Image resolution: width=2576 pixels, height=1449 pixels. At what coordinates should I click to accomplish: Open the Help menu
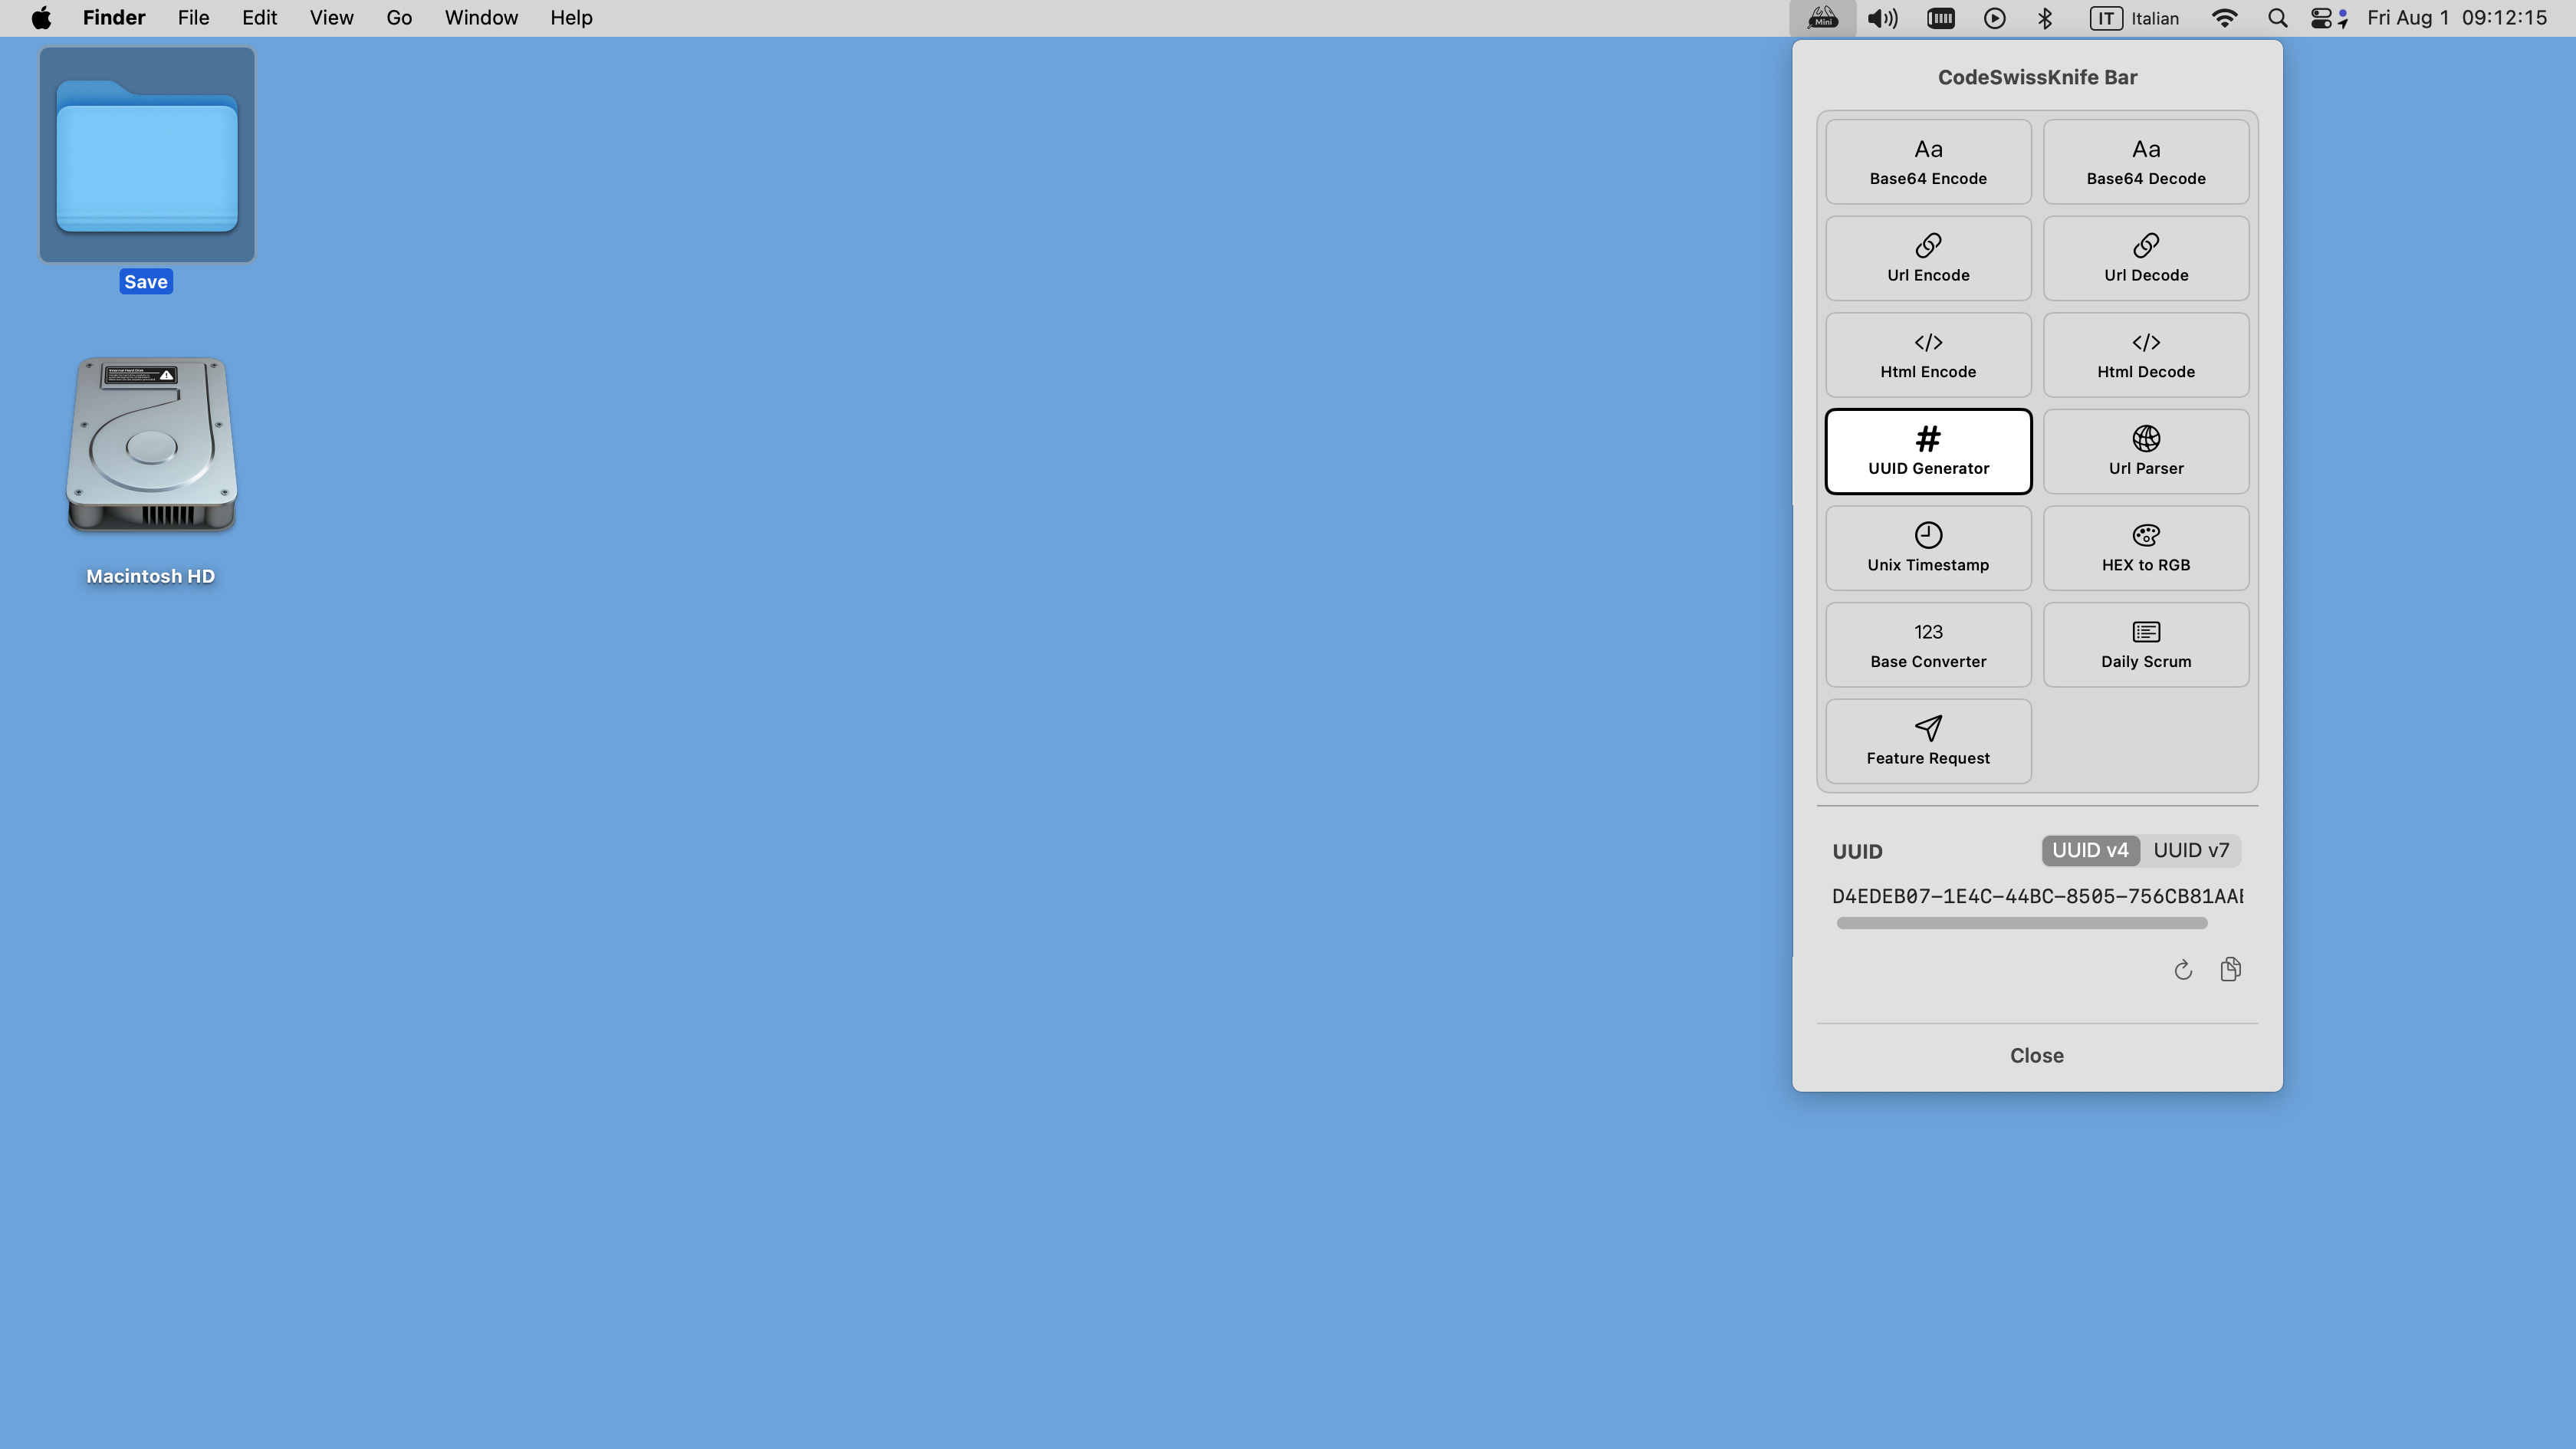coord(571,18)
